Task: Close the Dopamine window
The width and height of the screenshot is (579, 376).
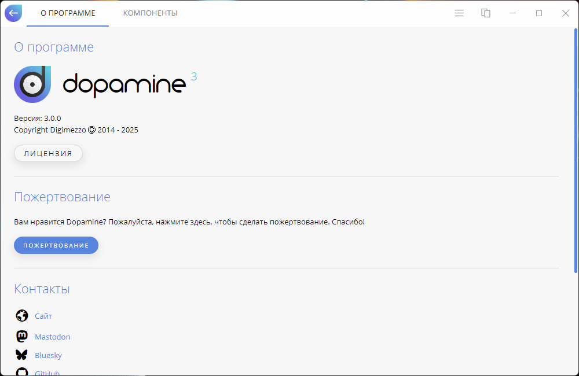Action: coord(565,13)
